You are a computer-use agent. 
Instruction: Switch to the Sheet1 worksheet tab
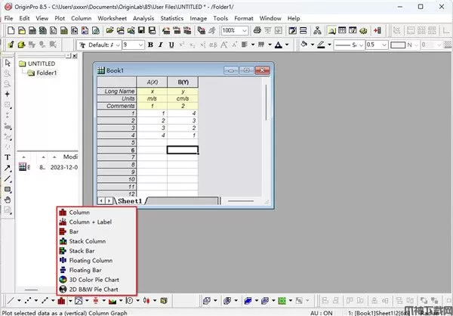click(x=131, y=200)
